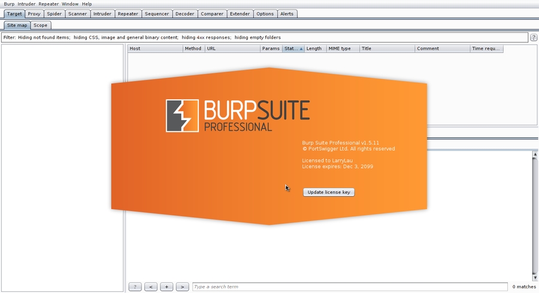Switch to the Intruder tool tab

(102, 14)
